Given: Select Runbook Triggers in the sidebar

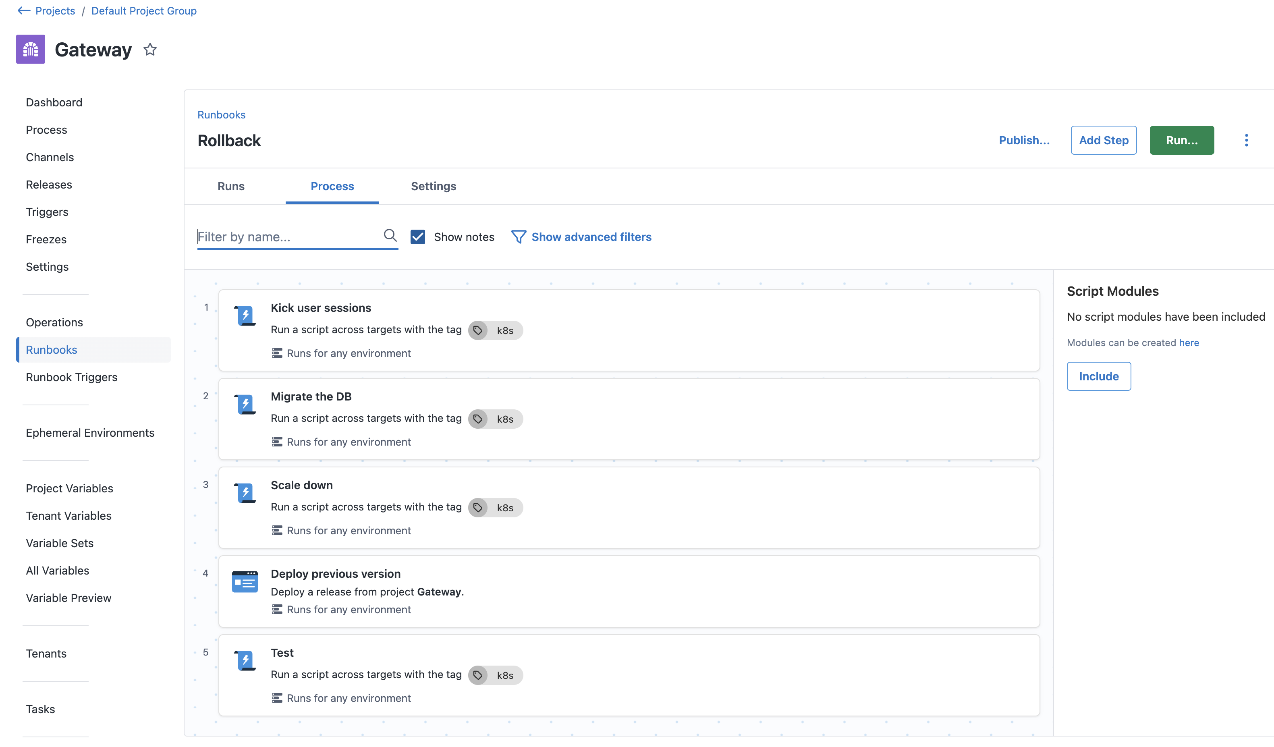Looking at the screenshot, I should click(71, 377).
